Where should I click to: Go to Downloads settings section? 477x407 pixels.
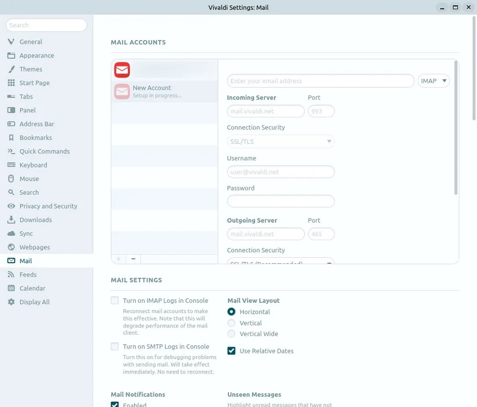(35, 220)
